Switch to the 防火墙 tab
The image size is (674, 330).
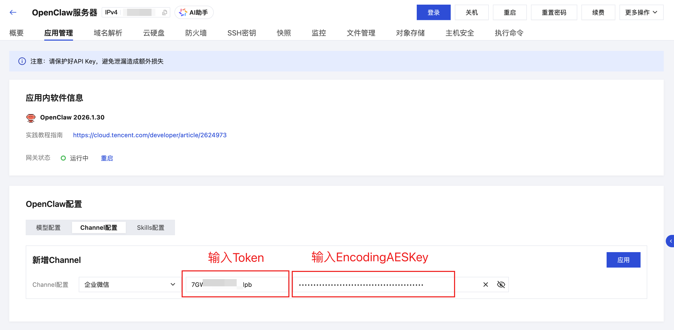click(x=196, y=33)
